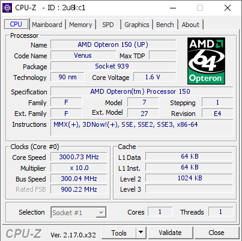Click the L1 Data cache value 64 KB
The width and height of the screenshot is (242, 241).
[189, 156]
